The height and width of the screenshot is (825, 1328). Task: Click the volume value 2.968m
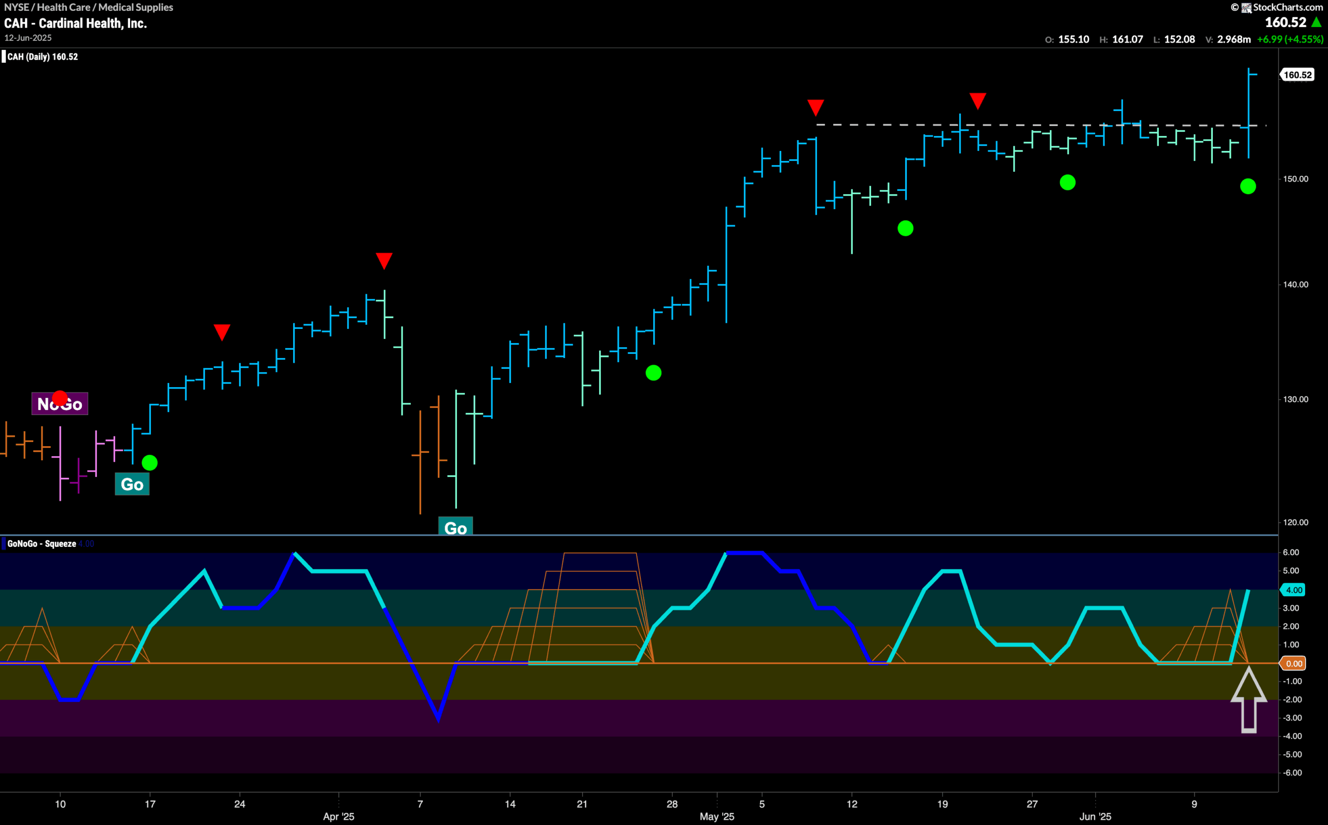1234,39
